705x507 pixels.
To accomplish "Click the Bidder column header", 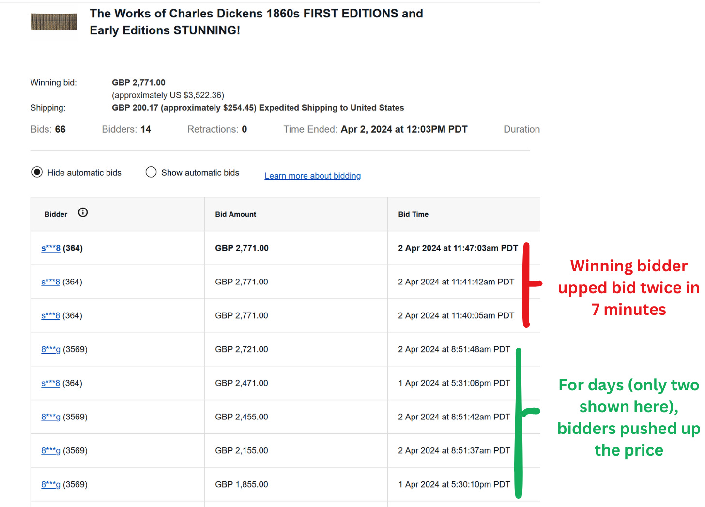I will click(x=56, y=214).
